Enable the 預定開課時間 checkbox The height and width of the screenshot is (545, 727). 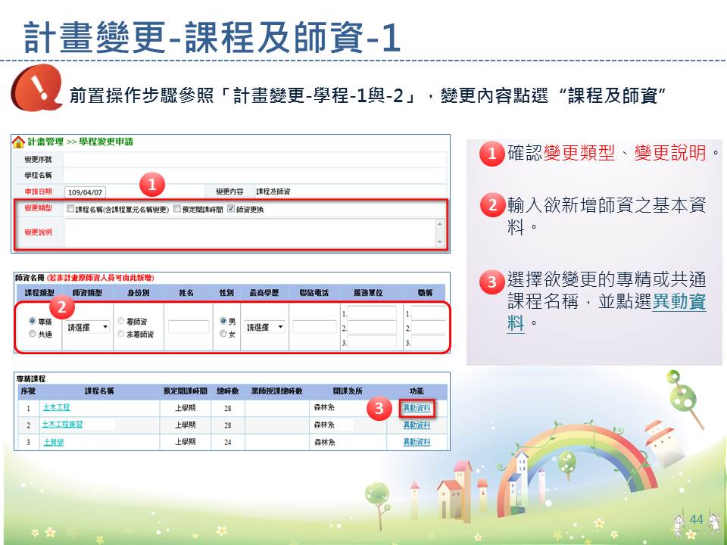click(176, 209)
